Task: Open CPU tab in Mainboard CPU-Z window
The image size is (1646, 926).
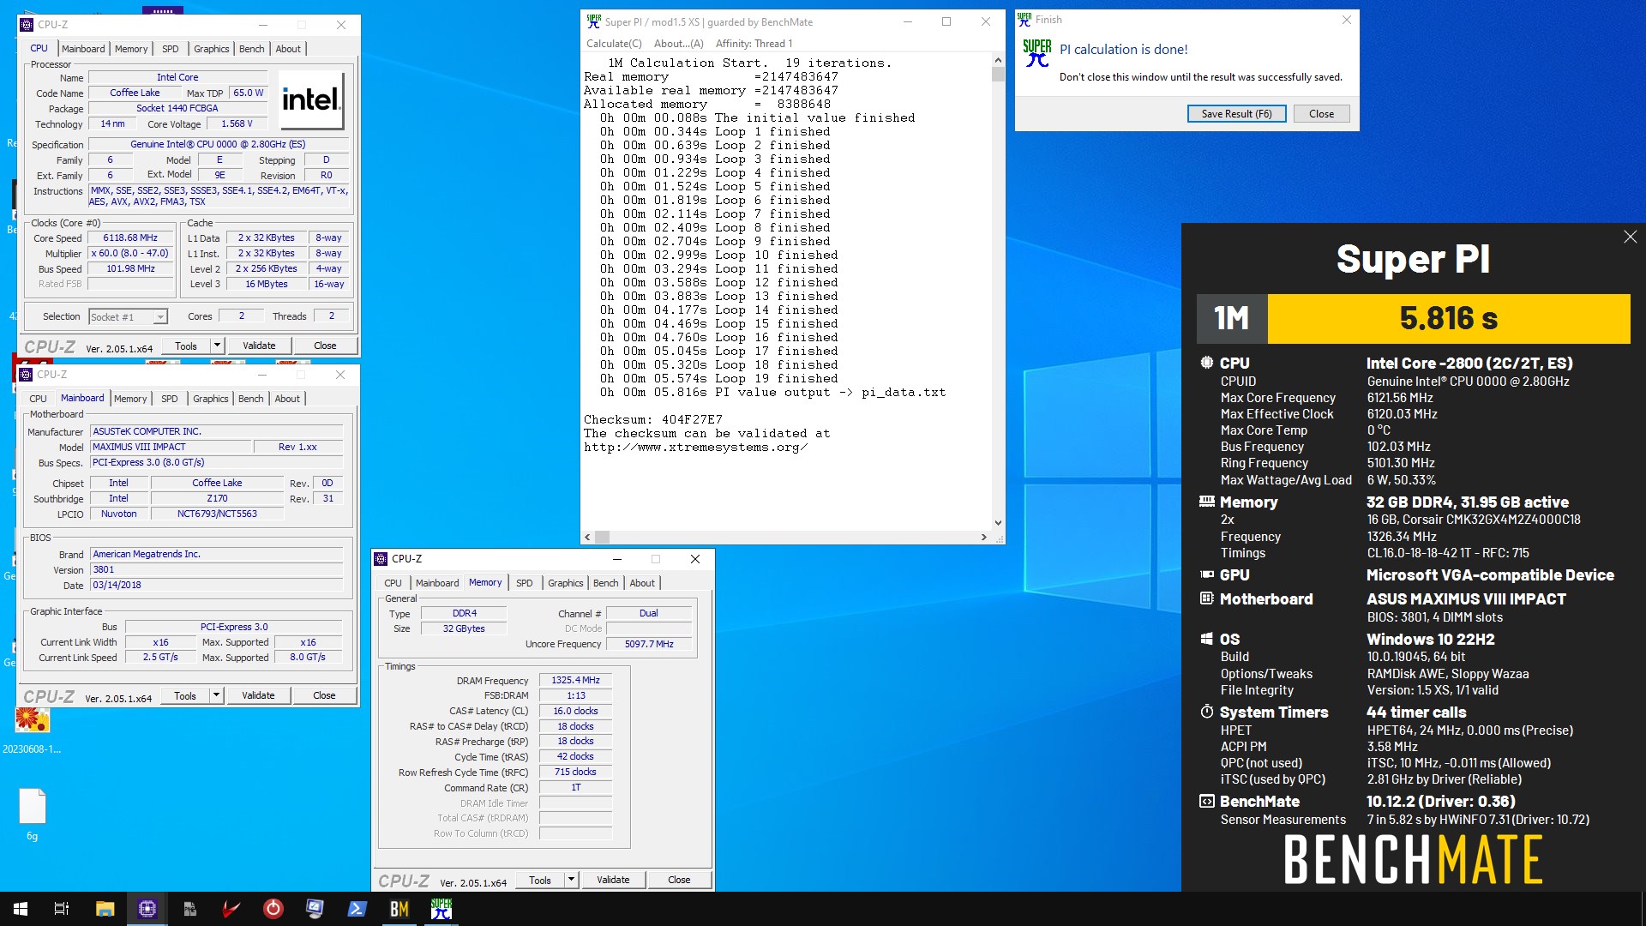Action: click(38, 399)
